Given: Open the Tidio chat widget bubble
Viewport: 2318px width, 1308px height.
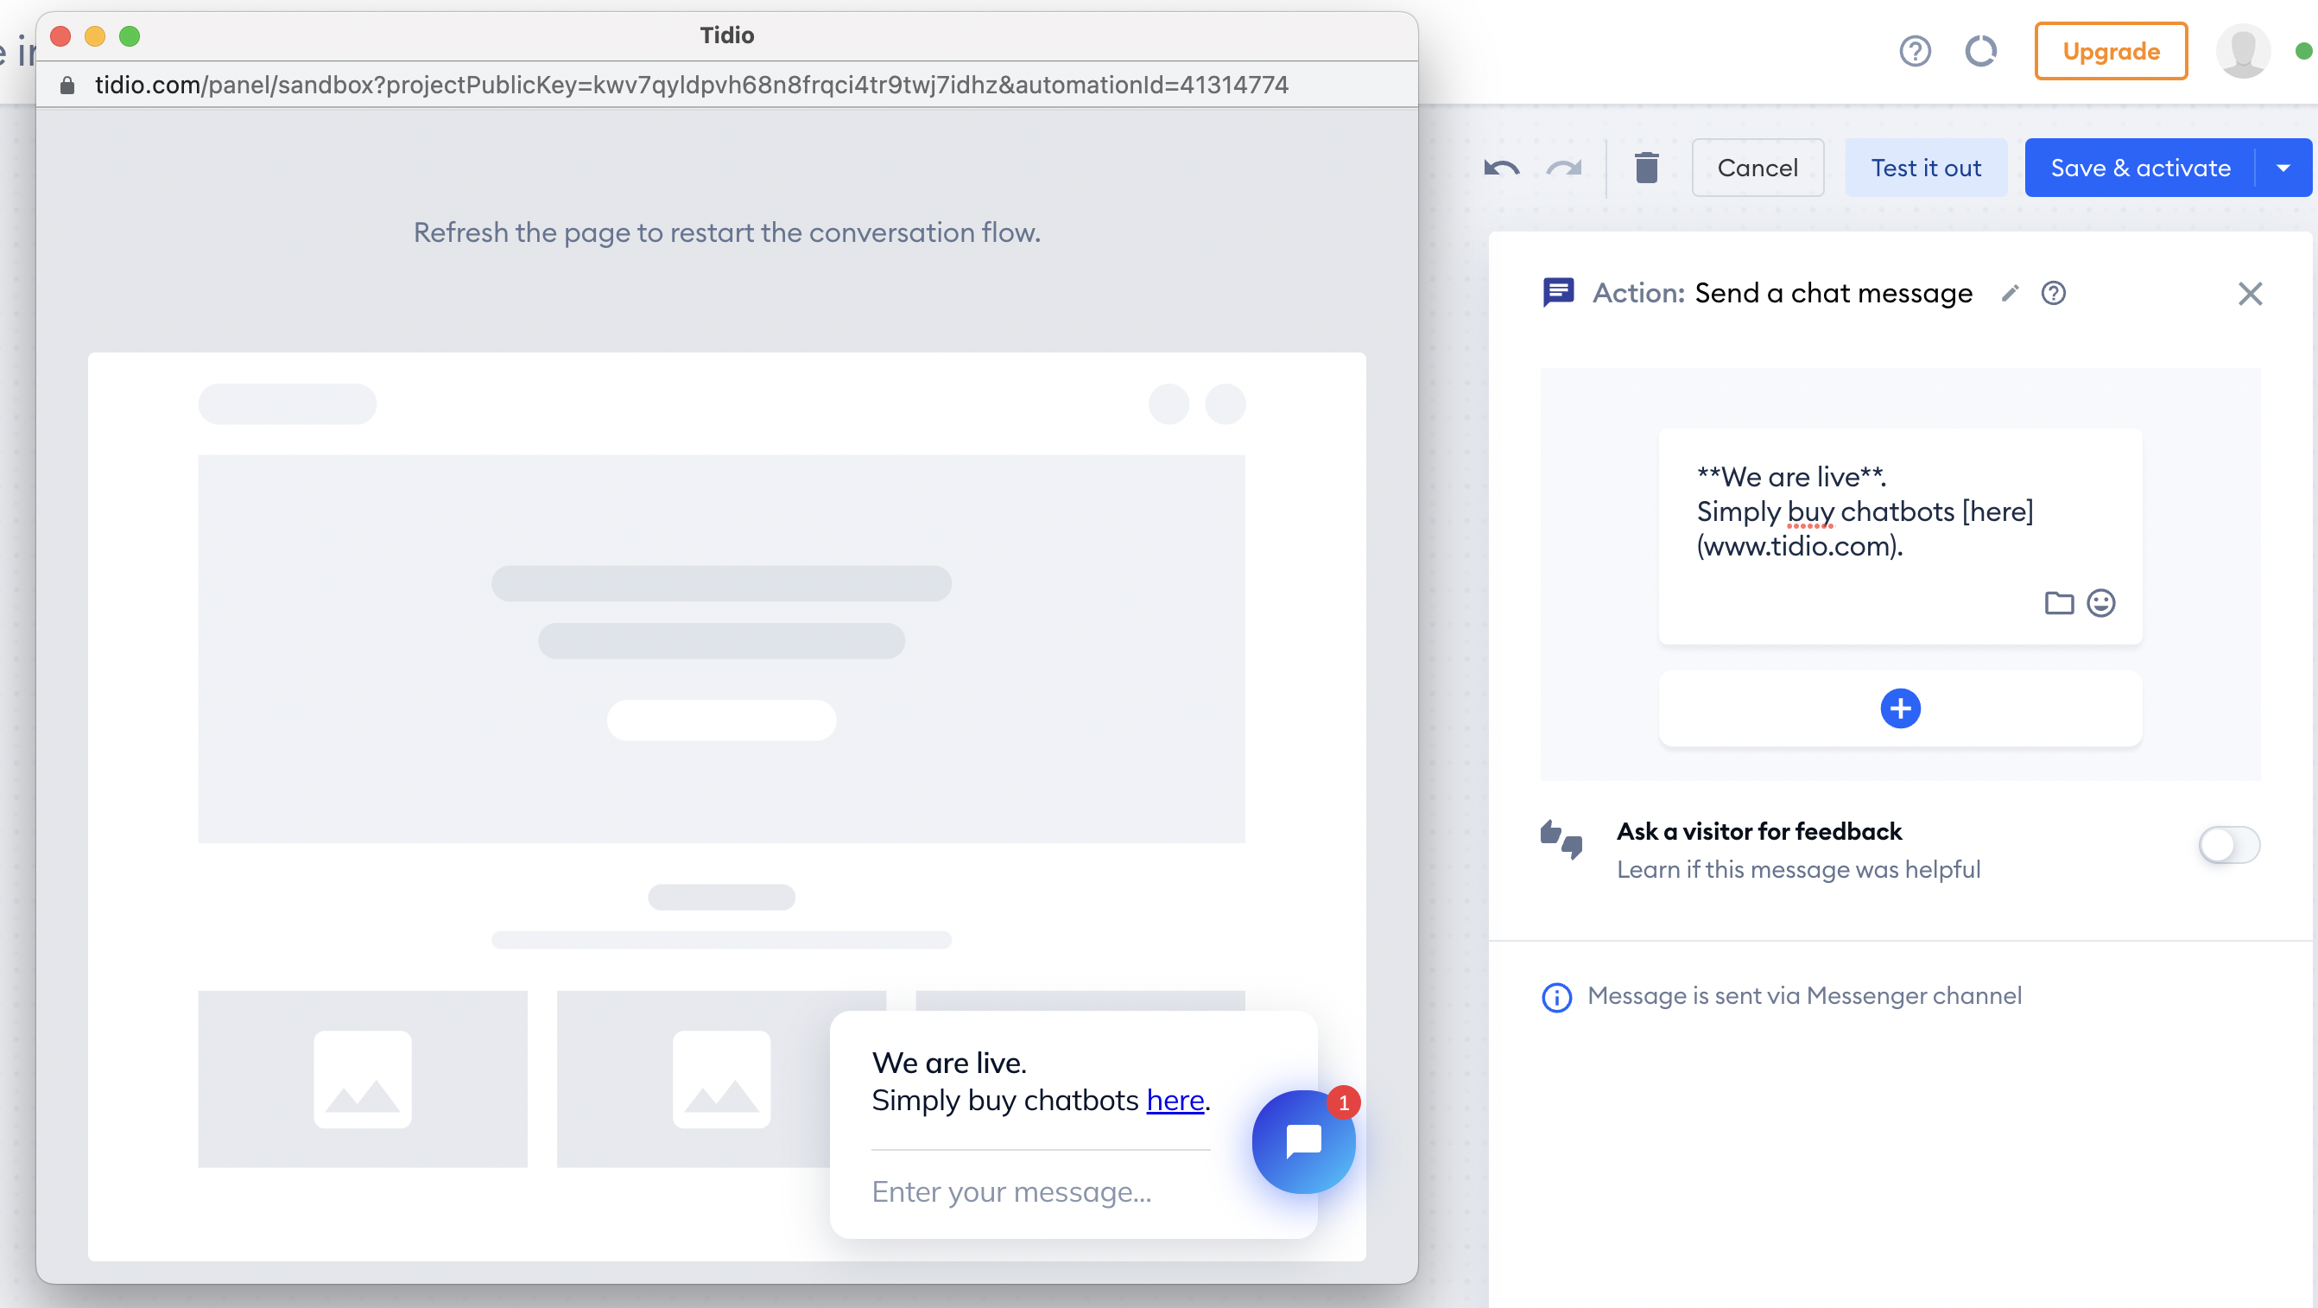Looking at the screenshot, I should point(1302,1141).
